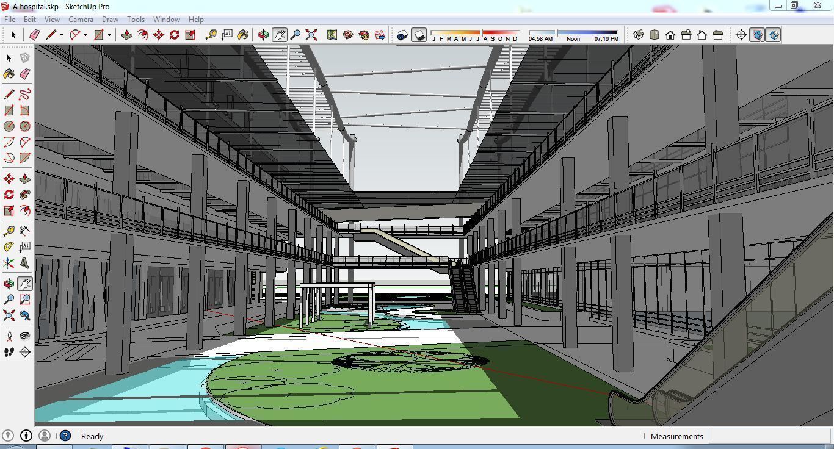Click the Select arrow in top toolbar

point(13,35)
